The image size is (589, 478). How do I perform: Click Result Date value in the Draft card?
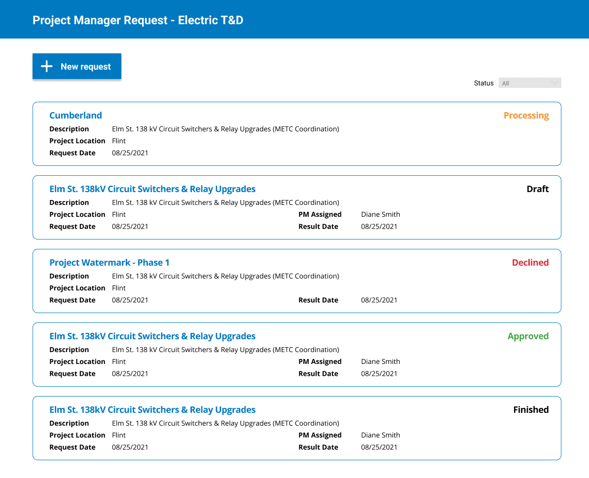coord(379,226)
